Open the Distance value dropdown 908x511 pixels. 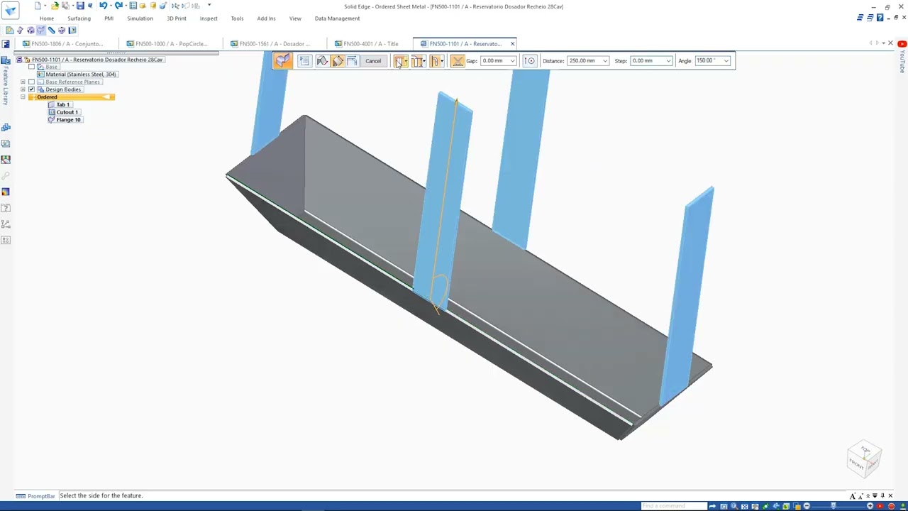pos(605,60)
